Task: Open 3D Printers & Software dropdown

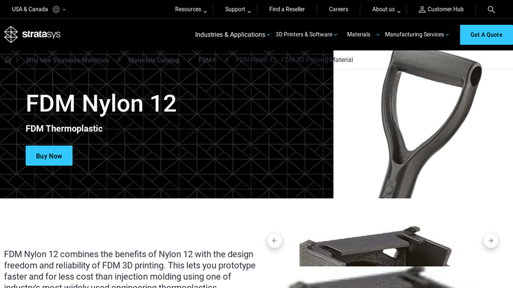Action: click(x=307, y=35)
